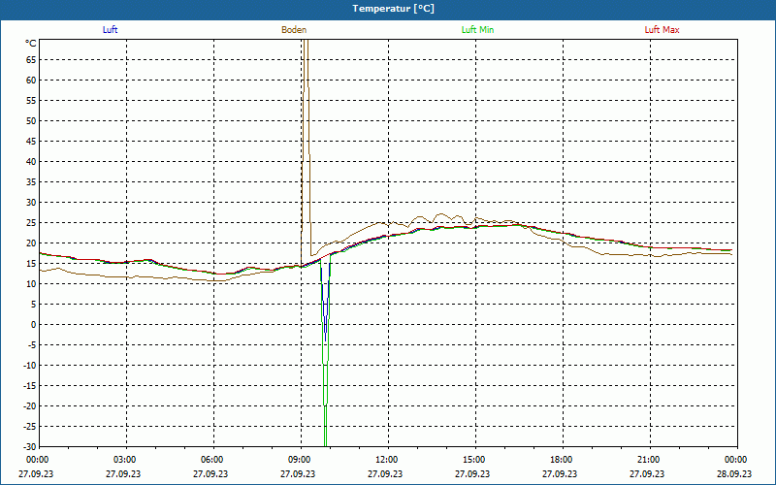Click the -10 y-axis value
The width and height of the screenshot is (776, 485).
point(30,366)
